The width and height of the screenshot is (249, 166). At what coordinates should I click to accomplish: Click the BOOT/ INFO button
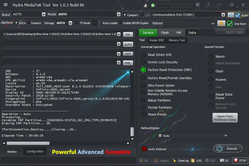230,33
